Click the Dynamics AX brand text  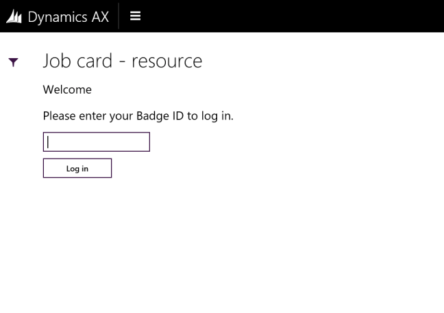click(68, 17)
